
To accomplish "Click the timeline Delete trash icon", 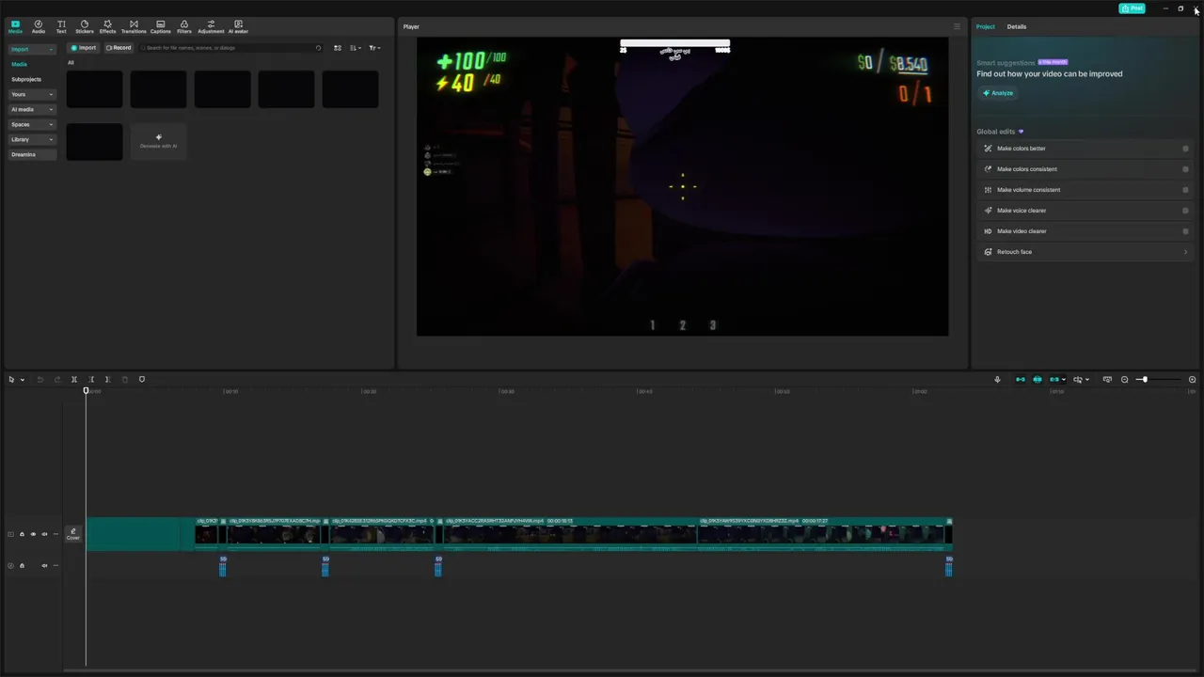I will point(125,379).
